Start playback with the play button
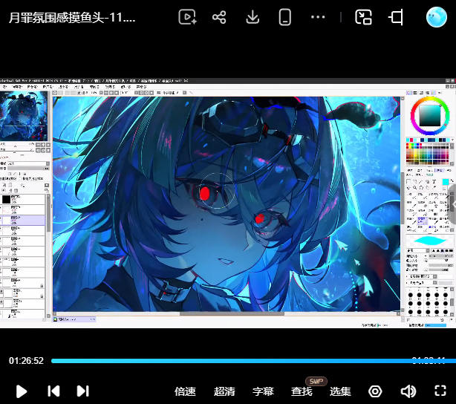Image resolution: width=456 pixels, height=404 pixels. (22, 391)
